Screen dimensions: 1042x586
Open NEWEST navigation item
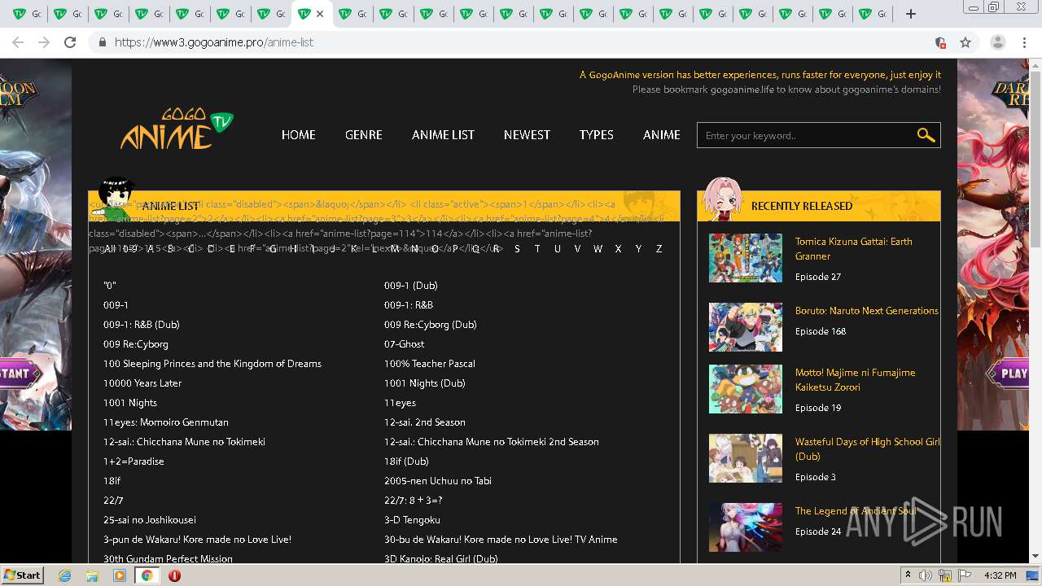click(x=527, y=135)
